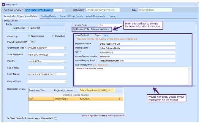Select the Internal entity radio button
199x124 pixels.
point(15,28)
